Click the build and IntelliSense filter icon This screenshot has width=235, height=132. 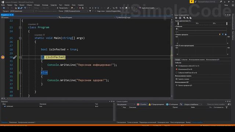pyautogui.click(x=181, y=104)
